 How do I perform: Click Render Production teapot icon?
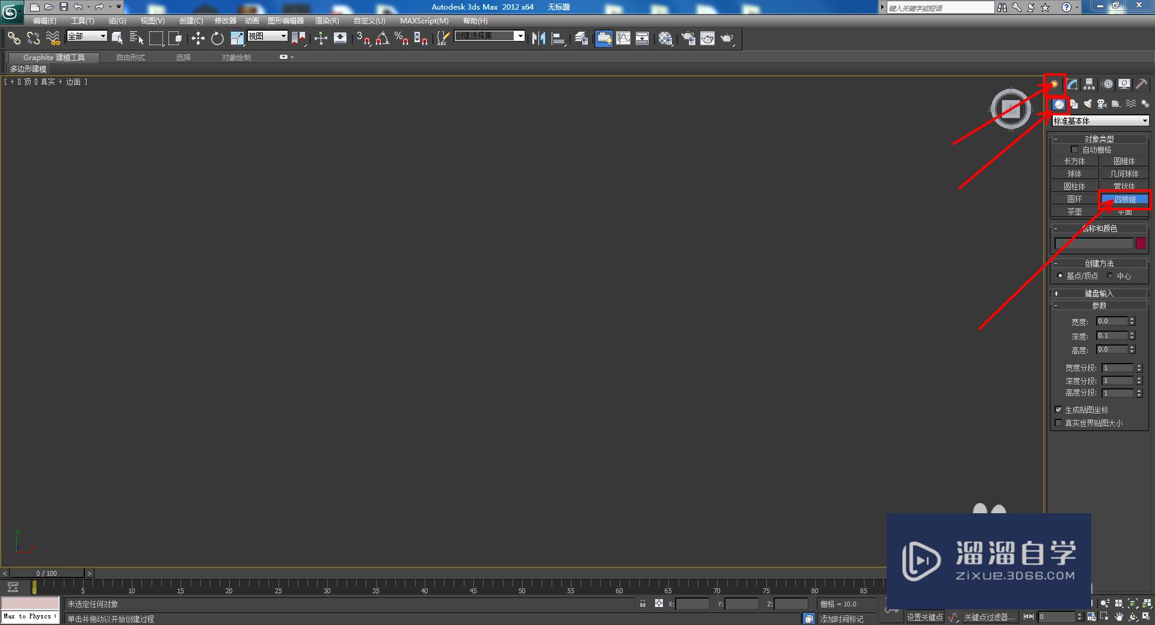(727, 38)
